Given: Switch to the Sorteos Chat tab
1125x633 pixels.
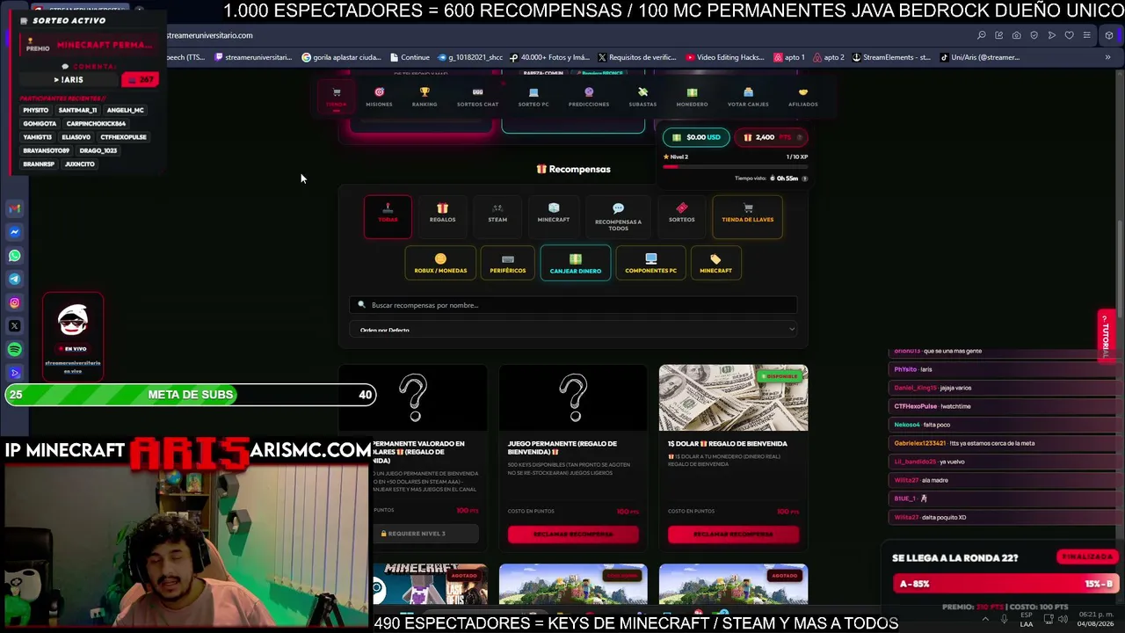Looking at the screenshot, I should click(477, 97).
